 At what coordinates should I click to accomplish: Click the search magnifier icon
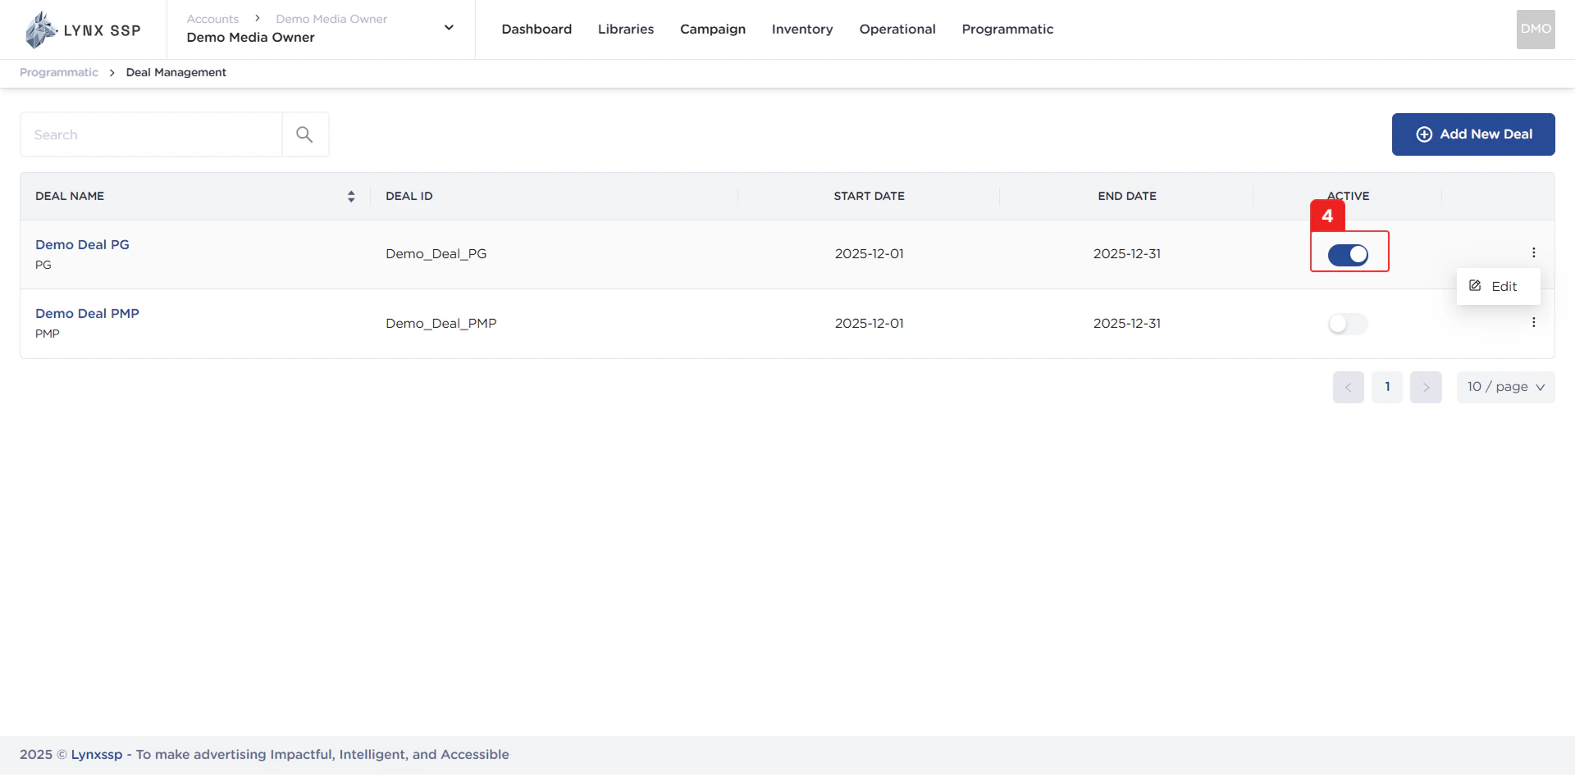coord(304,134)
